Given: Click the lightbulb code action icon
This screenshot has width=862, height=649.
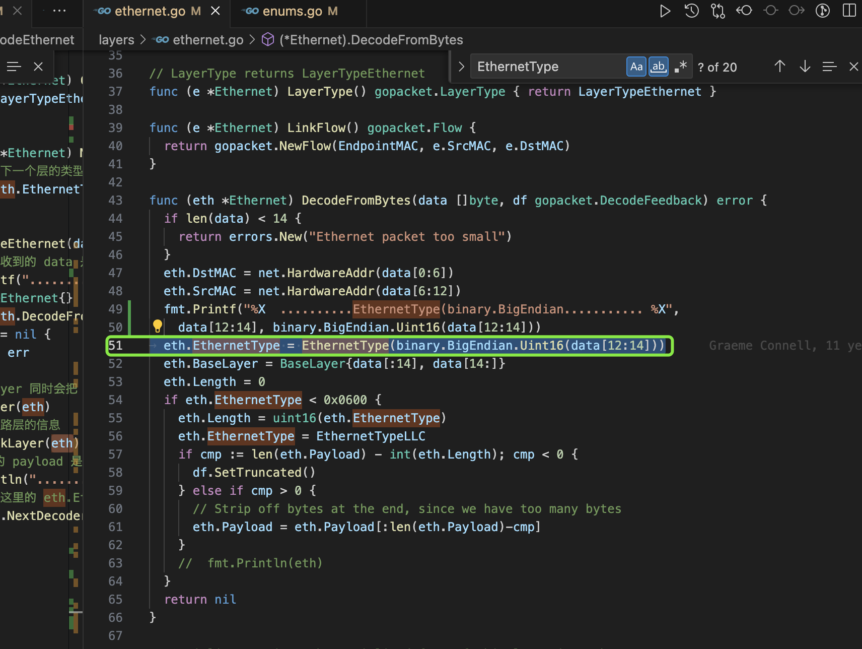Looking at the screenshot, I should [158, 327].
